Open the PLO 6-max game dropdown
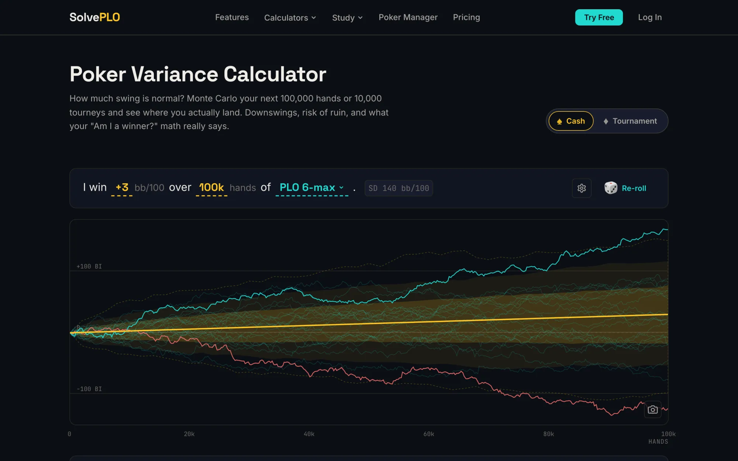738x461 pixels. 312,188
